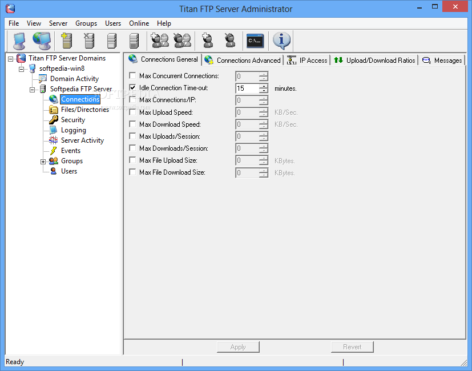The width and height of the screenshot is (472, 371).
Task: Click the remote connection globe monitor icon
Action: (42, 41)
